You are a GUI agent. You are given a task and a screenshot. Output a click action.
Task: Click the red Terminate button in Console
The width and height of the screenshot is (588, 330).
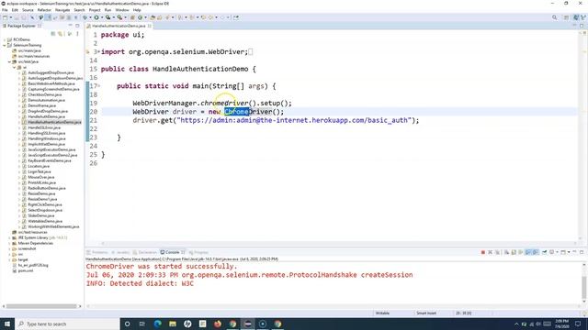pos(483,253)
